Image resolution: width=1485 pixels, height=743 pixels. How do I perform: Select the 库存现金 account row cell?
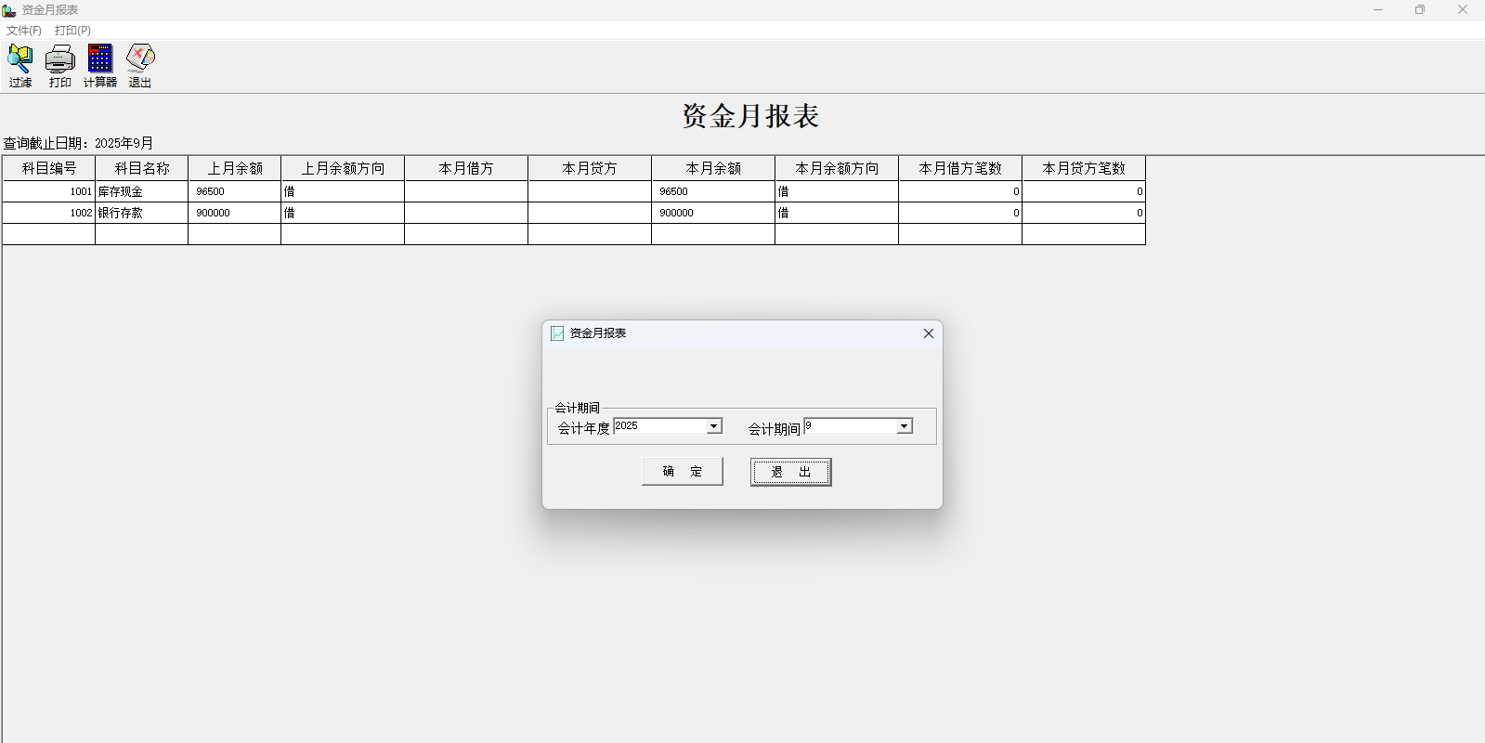click(x=141, y=191)
